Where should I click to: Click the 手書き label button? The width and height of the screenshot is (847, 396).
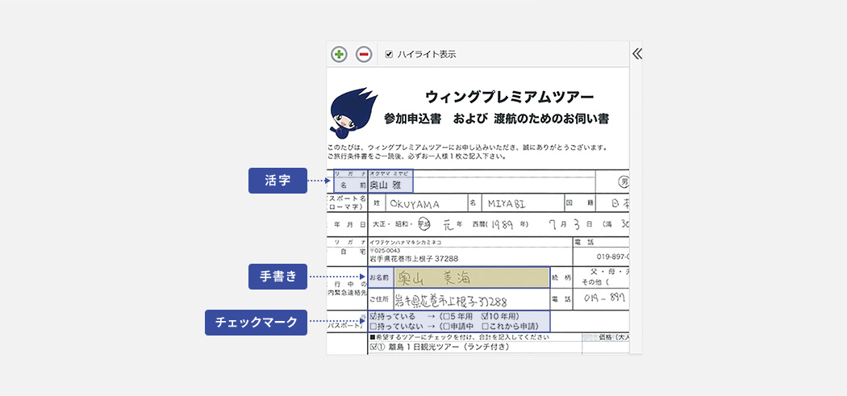click(277, 277)
